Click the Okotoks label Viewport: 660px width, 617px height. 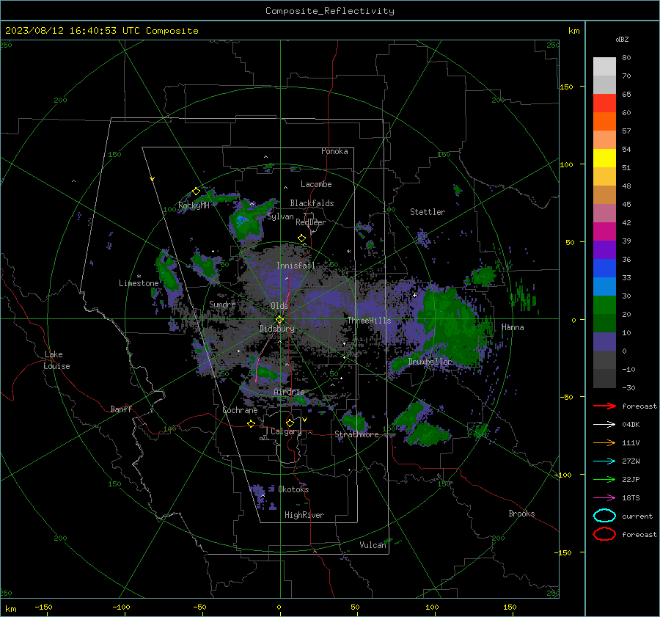pyautogui.click(x=293, y=489)
